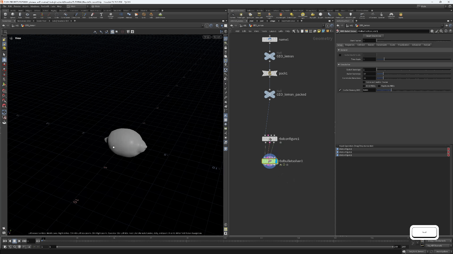Add a Font with the shelf tool
453x254 pixels.
(x=101, y=15)
